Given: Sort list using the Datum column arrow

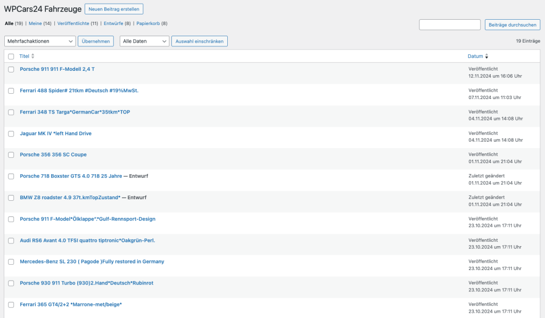Looking at the screenshot, I should click(486, 56).
